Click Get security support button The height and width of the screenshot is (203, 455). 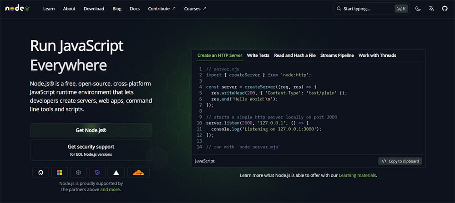(x=91, y=150)
